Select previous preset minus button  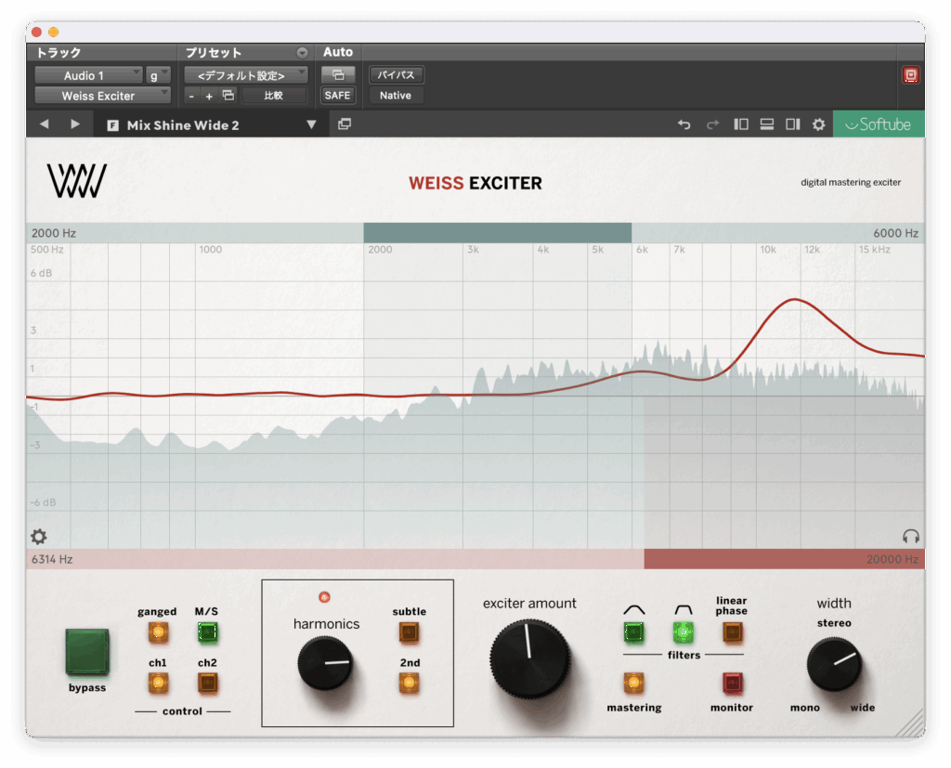point(191,96)
